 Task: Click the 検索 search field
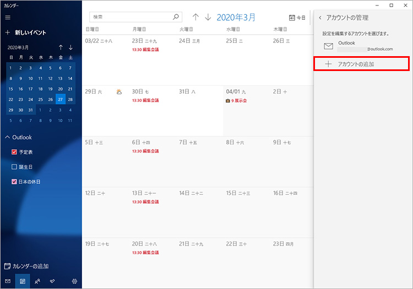click(131, 17)
